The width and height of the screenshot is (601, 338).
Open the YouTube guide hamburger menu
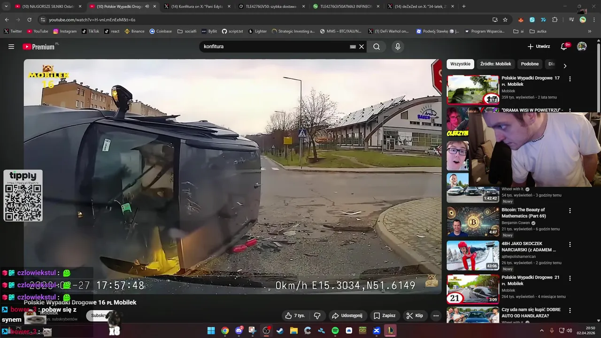11,46
